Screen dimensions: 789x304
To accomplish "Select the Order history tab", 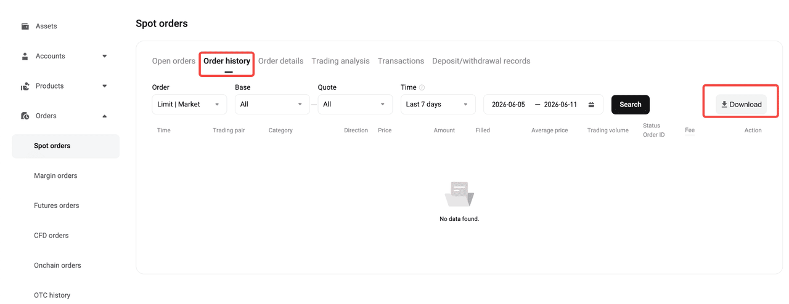I will [x=227, y=61].
